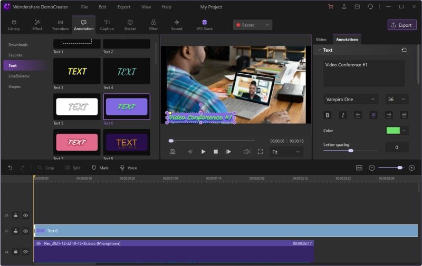Enter fullscreen preview mode
Image resolution: width=422 pixels, height=266 pixels.
260,152
